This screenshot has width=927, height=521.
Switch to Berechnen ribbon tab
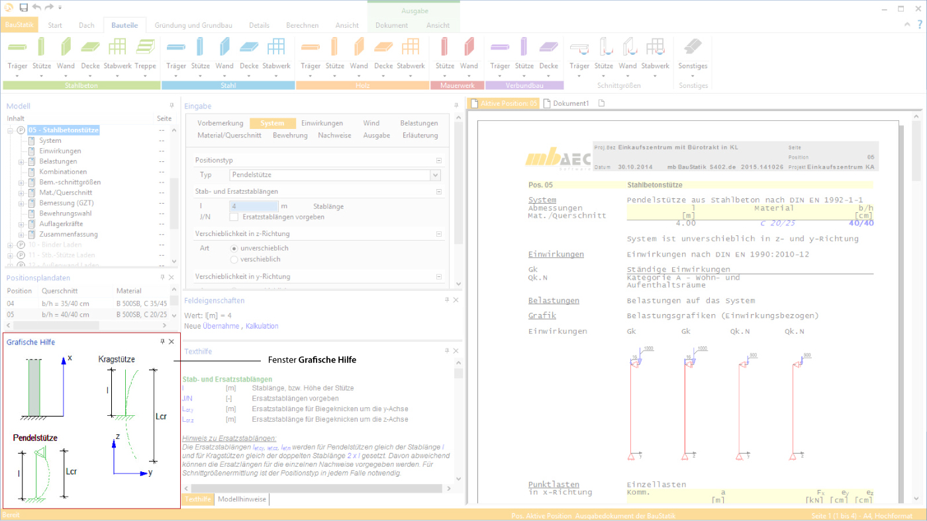coord(302,25)
